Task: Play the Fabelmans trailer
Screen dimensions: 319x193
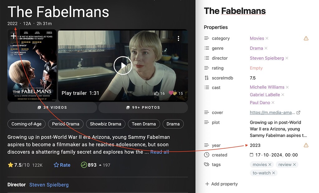Action: click(x=123, y=65)
